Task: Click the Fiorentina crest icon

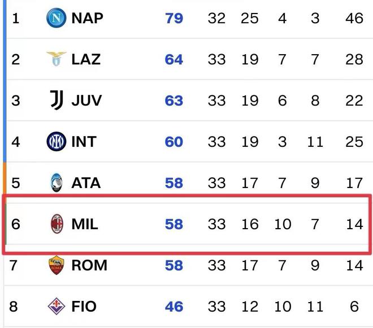Action: (x=57, y=307)
